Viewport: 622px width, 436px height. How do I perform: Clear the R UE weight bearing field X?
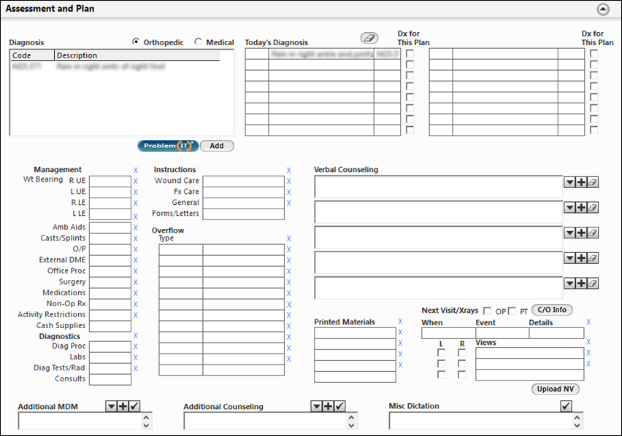136,182
